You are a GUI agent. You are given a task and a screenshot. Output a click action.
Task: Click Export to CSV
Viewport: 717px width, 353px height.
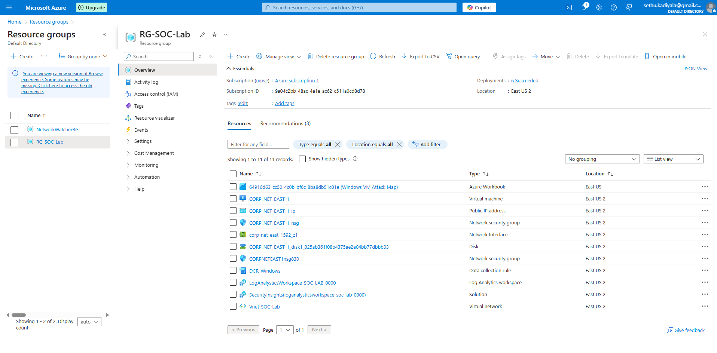pos(421,56)
